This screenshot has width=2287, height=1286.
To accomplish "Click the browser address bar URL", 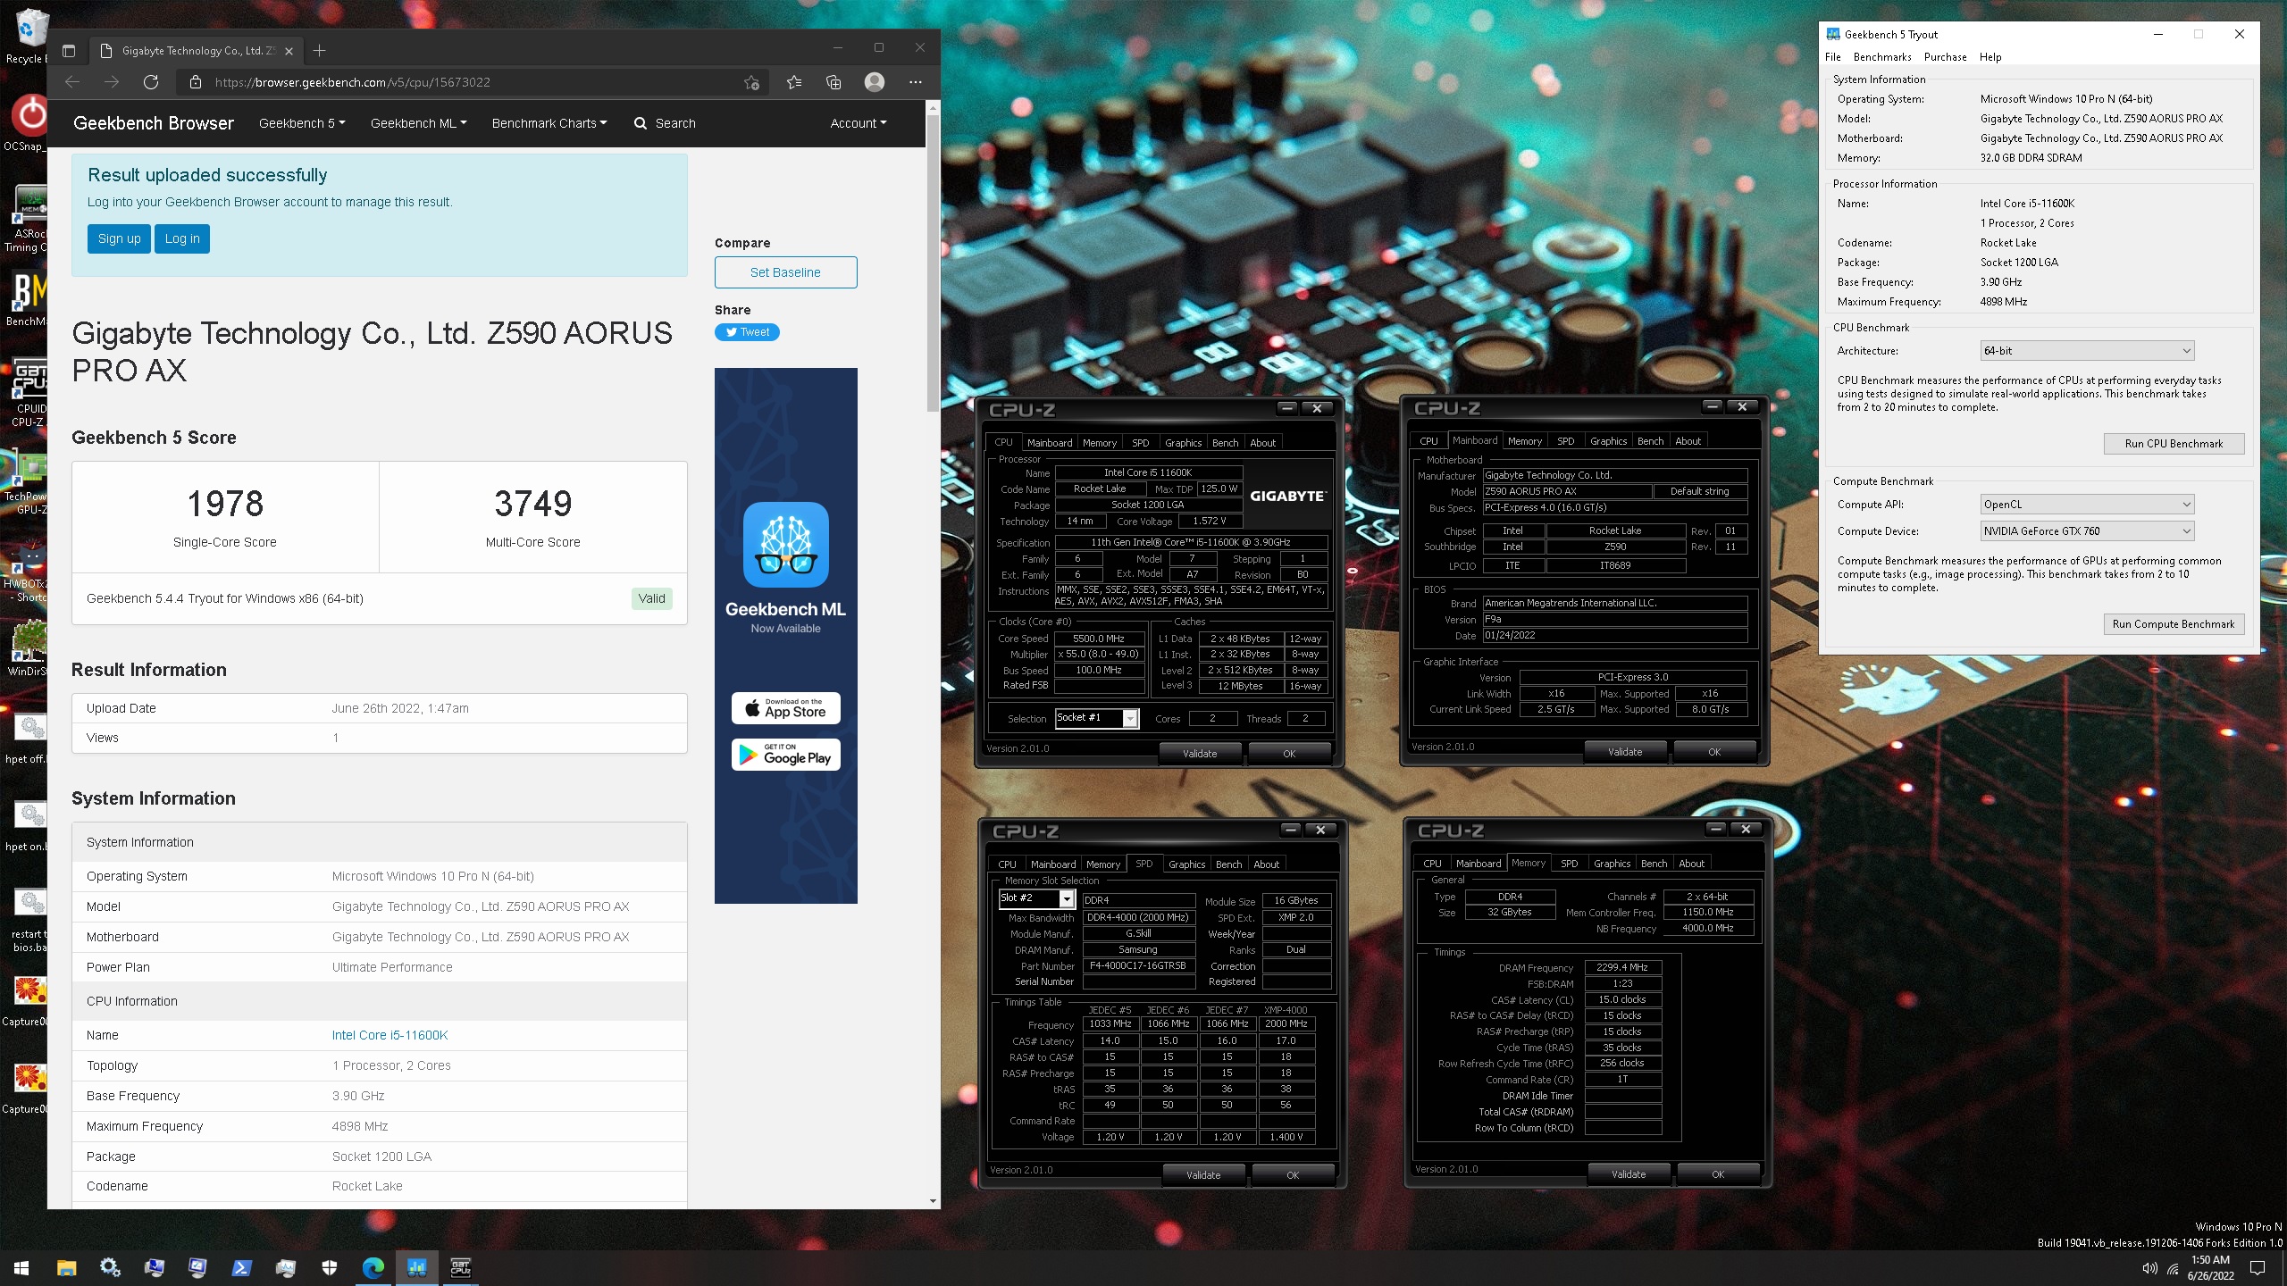I will coord(352,82).
